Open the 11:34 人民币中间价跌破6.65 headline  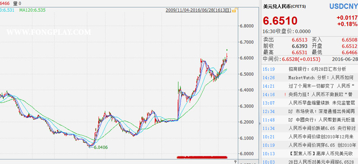point(322,128)
